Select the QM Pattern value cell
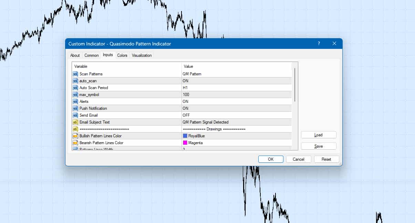The height and width of the screenshot is (223, 415). (237, 74)
